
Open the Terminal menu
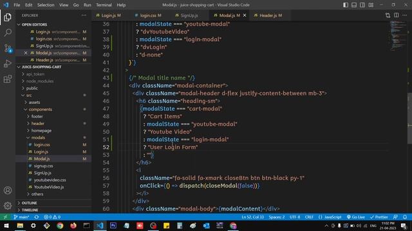tap(104, 5)
